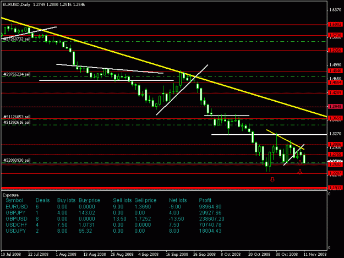Click the 'Deals' column header
Viewport: 344px width, 258px height.
coord(42,200)
